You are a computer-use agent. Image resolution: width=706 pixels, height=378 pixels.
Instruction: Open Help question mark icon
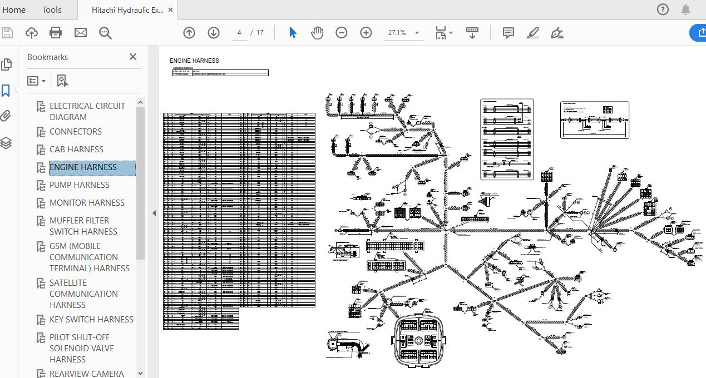point(663,9)
